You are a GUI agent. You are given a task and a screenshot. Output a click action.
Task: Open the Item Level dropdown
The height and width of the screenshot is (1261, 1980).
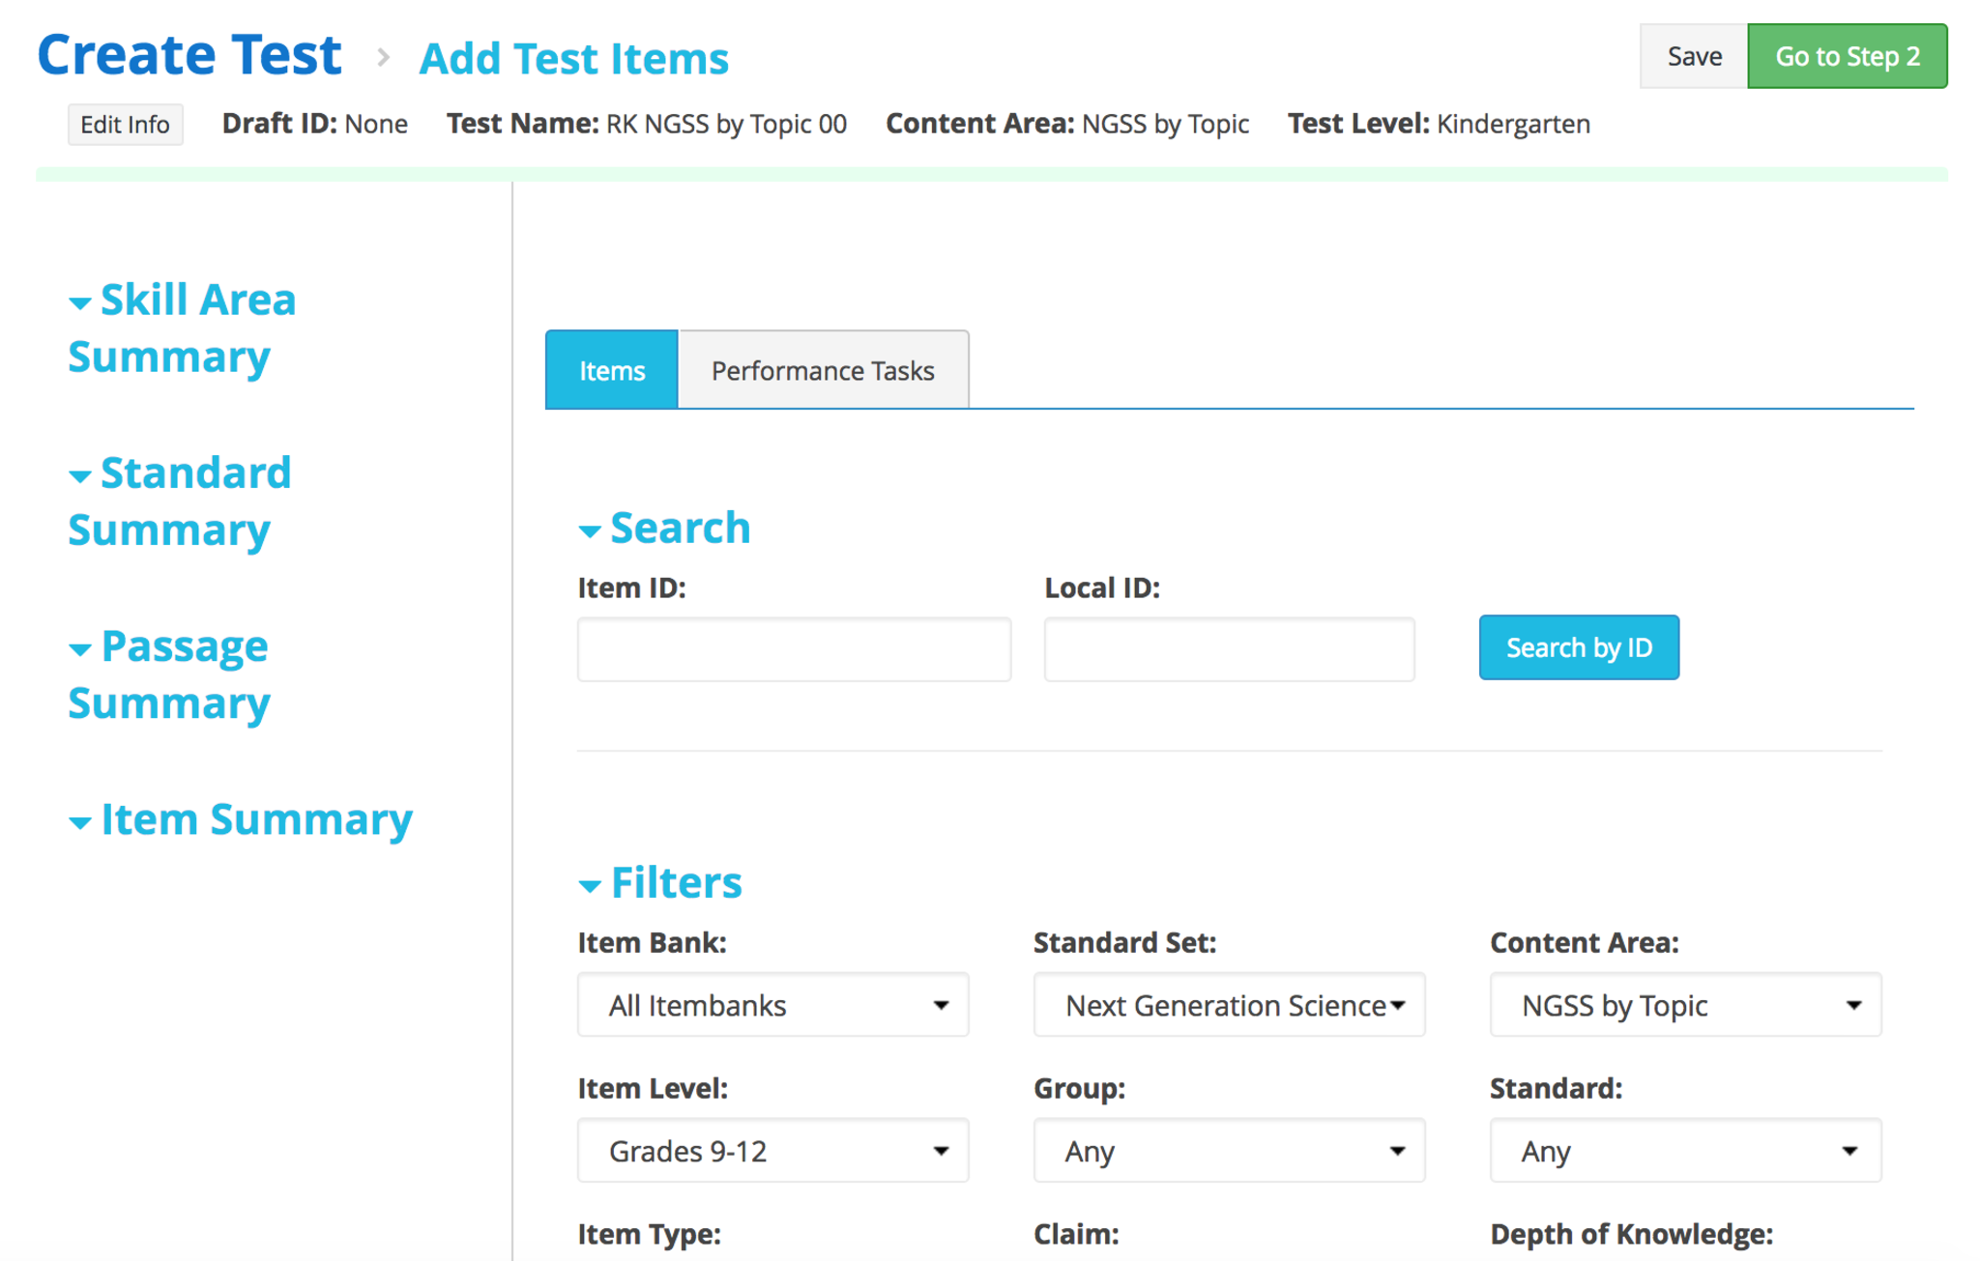click(x=772, y=1151)
